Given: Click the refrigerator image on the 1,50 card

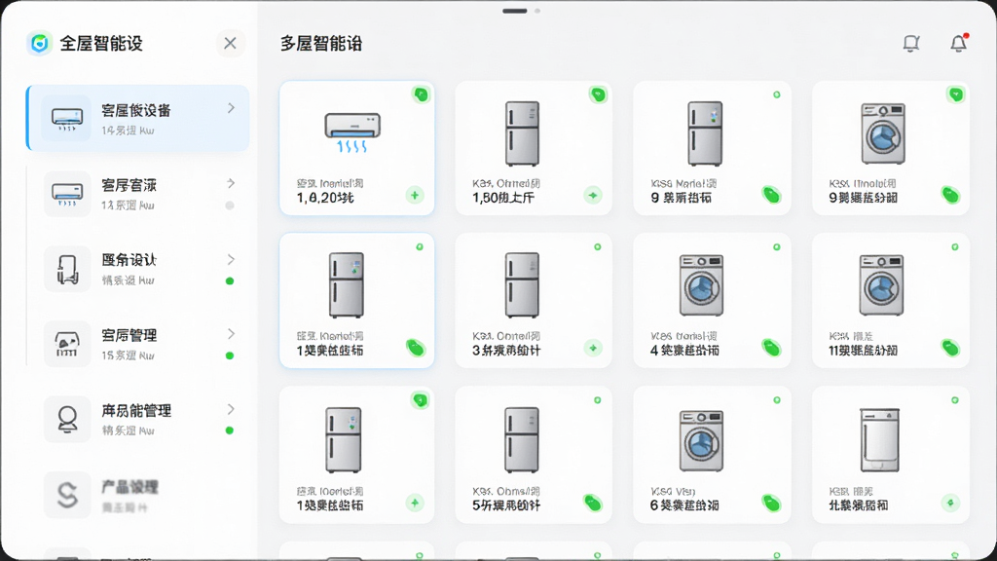Looking at the screenshot, I should pos(522,133).
